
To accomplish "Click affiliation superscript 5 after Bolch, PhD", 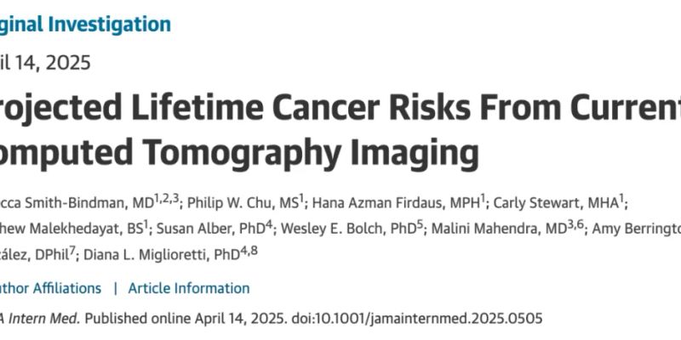I will [x=419, y=224].
